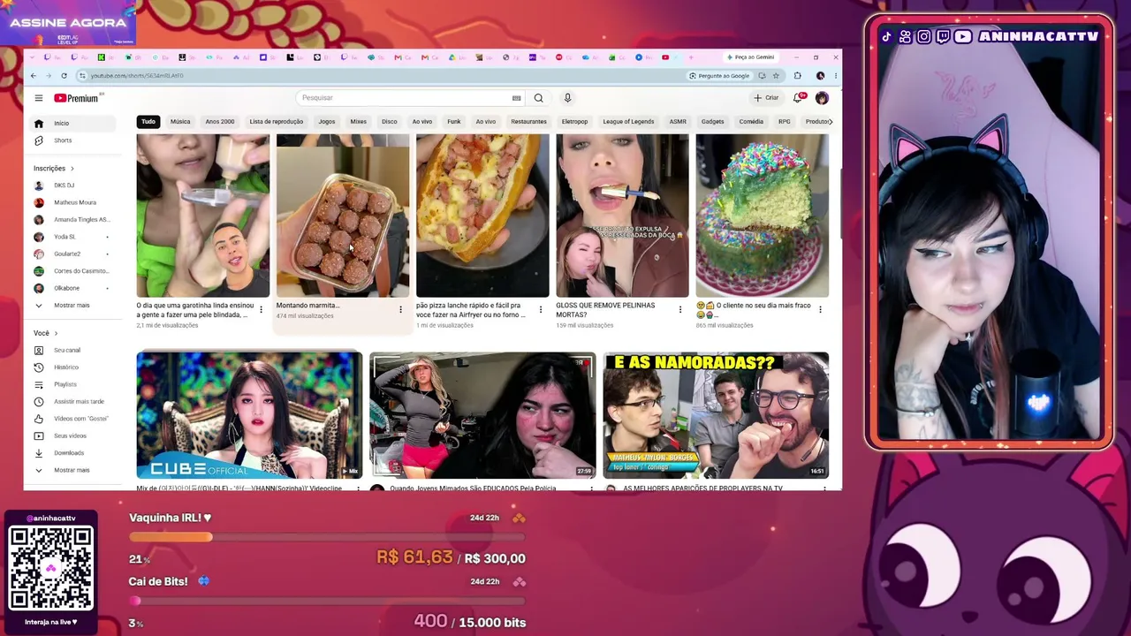Click the browser address bar URL
This screenshot has width=1131, height=636.
[137, 76]
